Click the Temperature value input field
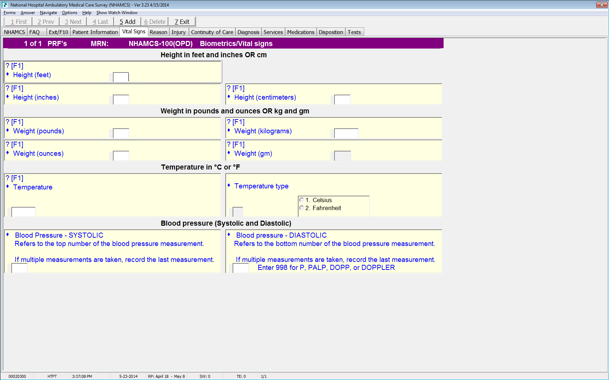 coord(23,212)
